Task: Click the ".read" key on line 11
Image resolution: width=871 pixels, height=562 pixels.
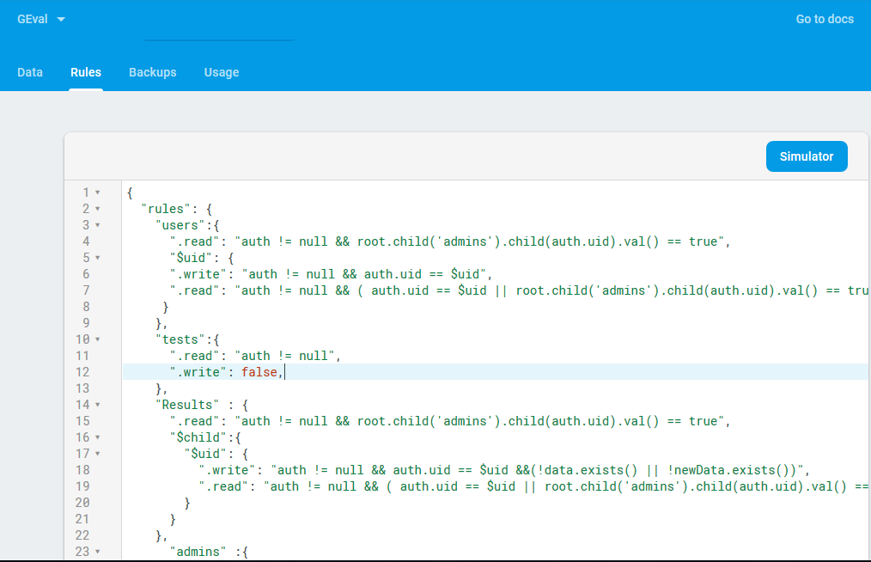Action: click(x=194, y=356)
